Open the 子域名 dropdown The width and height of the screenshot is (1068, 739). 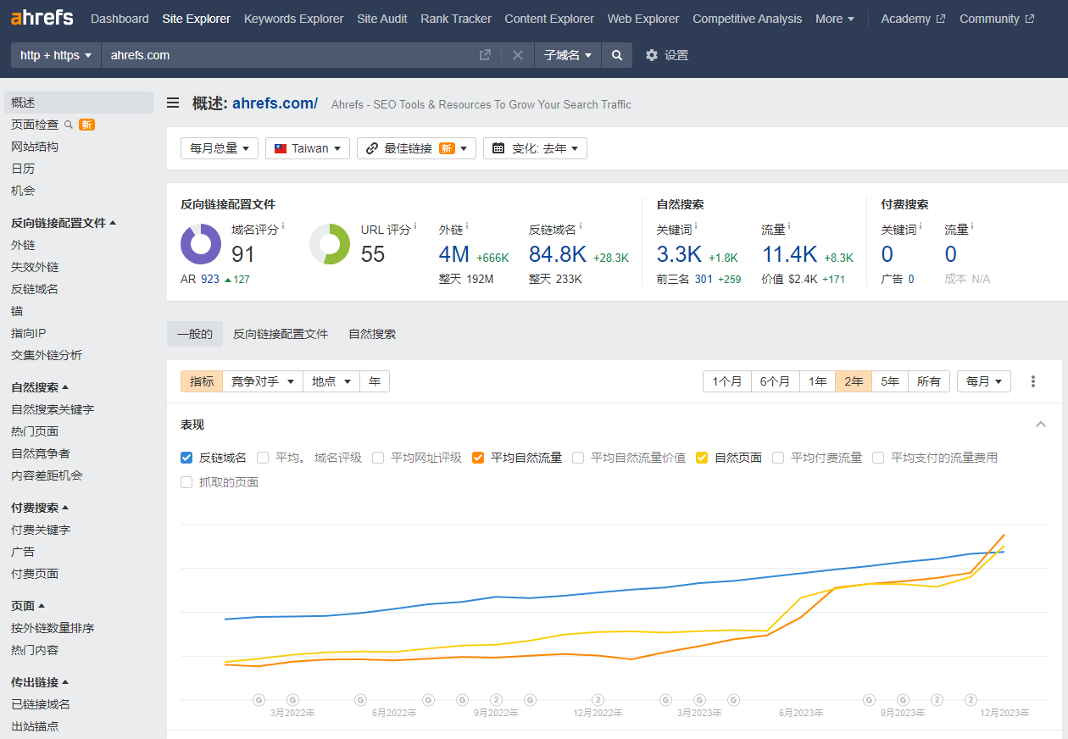tap(565, 54)
